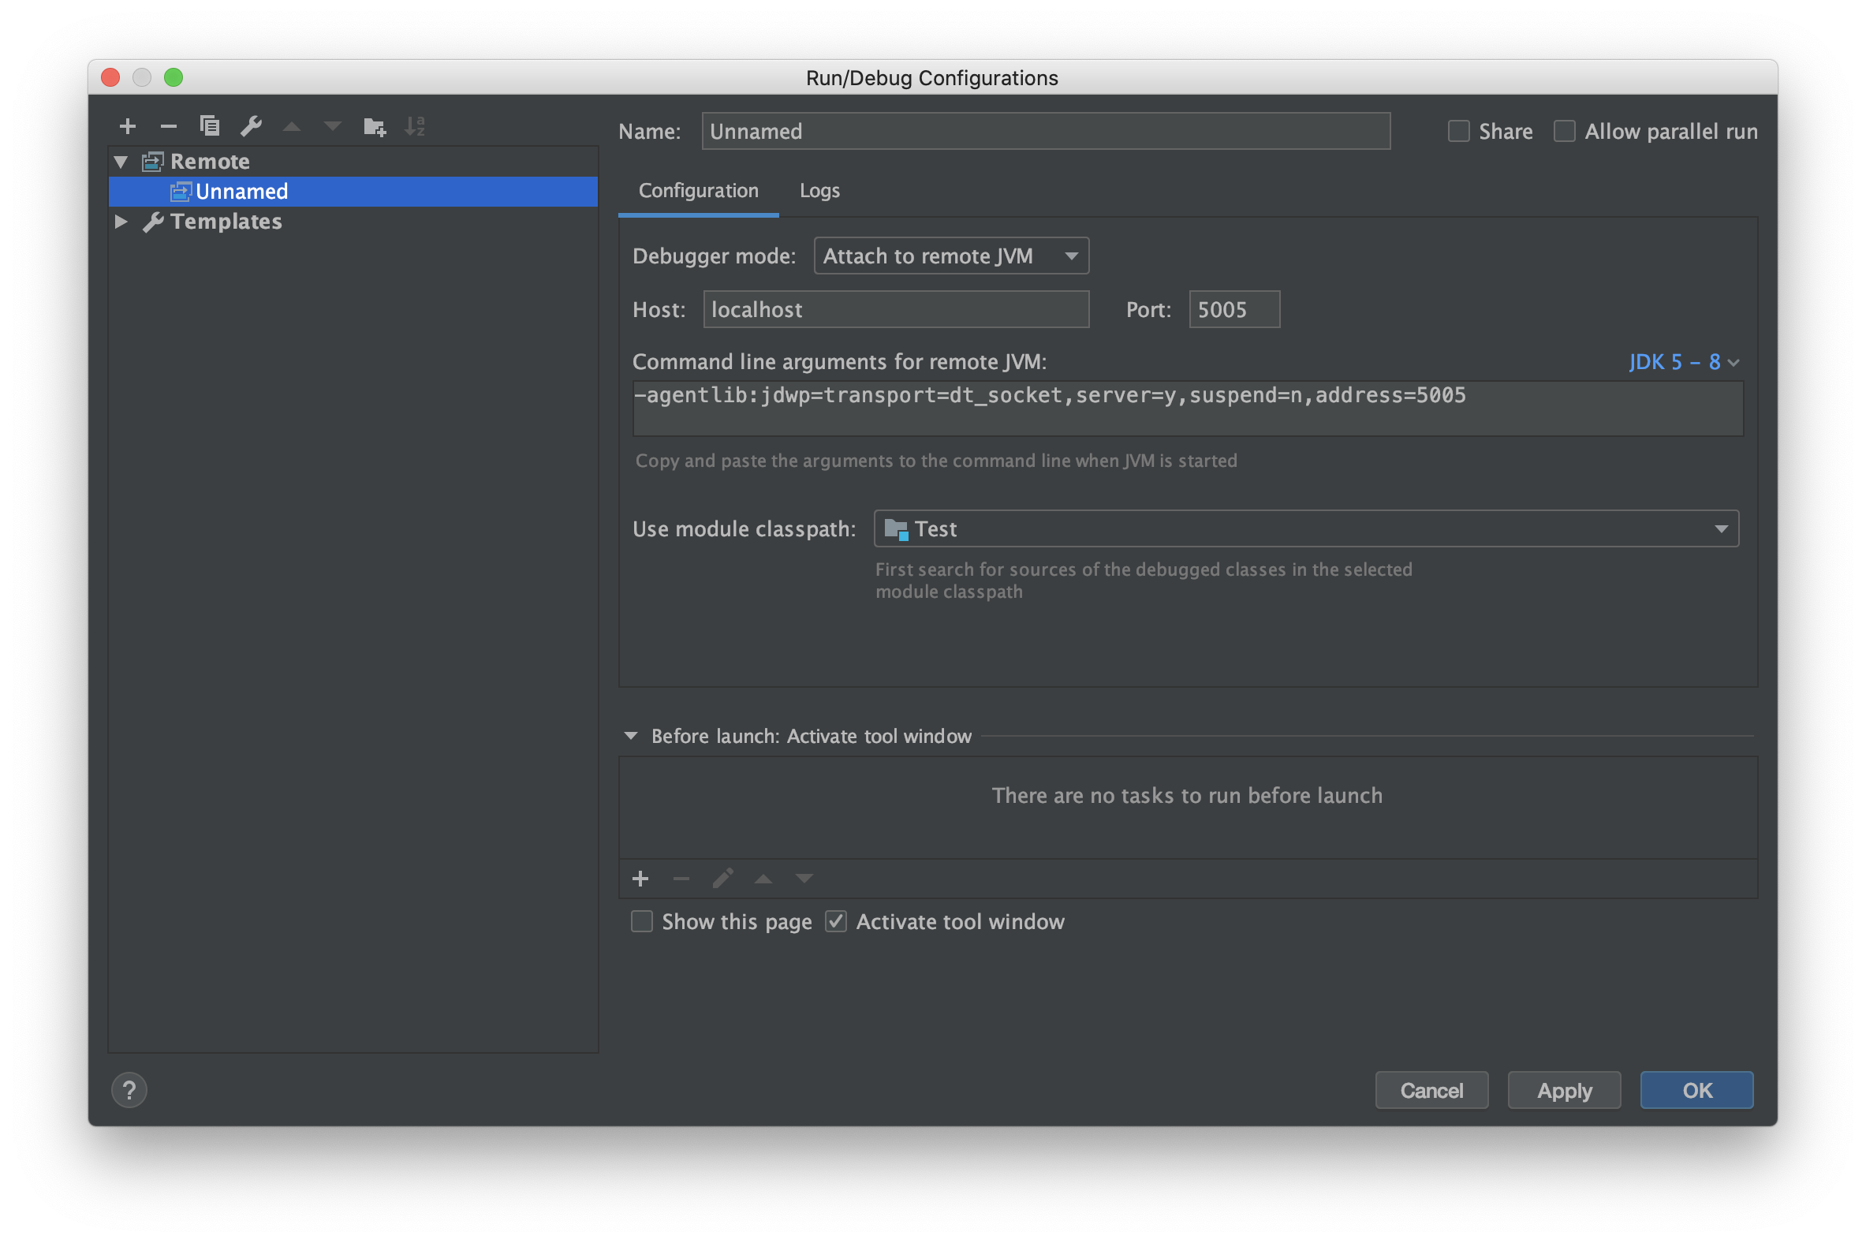
Task: Click the Apply button
Action: point(1563,1090)
